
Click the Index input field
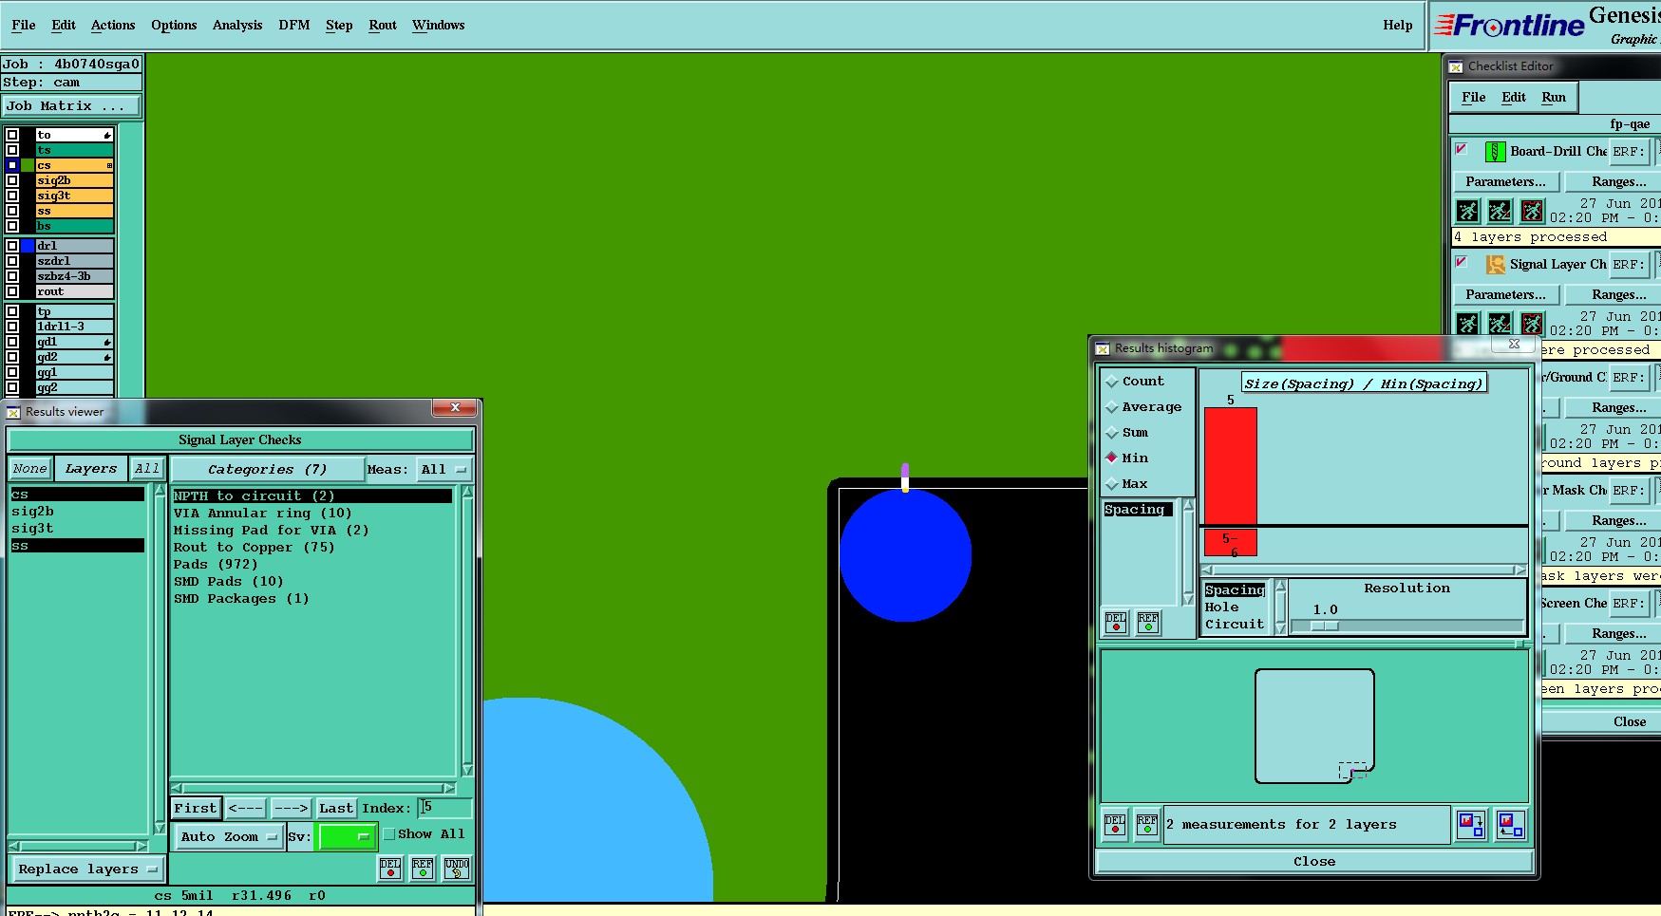tap(444, 808)
